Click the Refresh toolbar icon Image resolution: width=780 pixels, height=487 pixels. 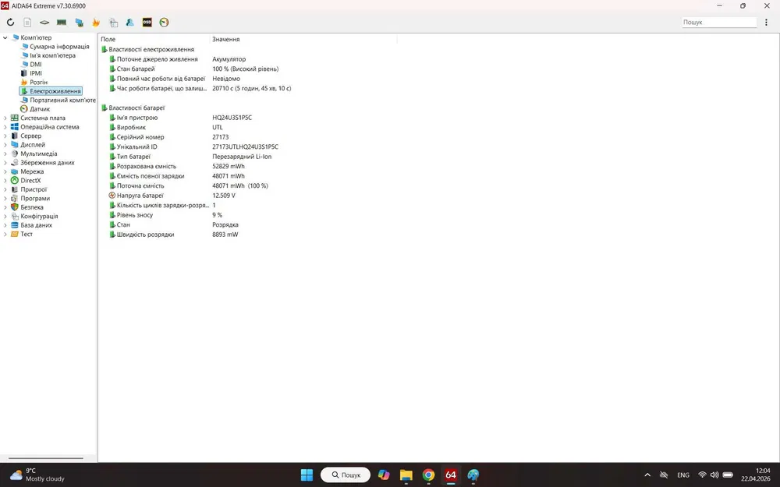10,23
